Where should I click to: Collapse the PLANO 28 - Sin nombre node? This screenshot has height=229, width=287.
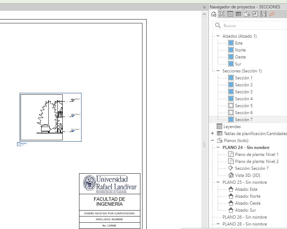tap(218, 224)
